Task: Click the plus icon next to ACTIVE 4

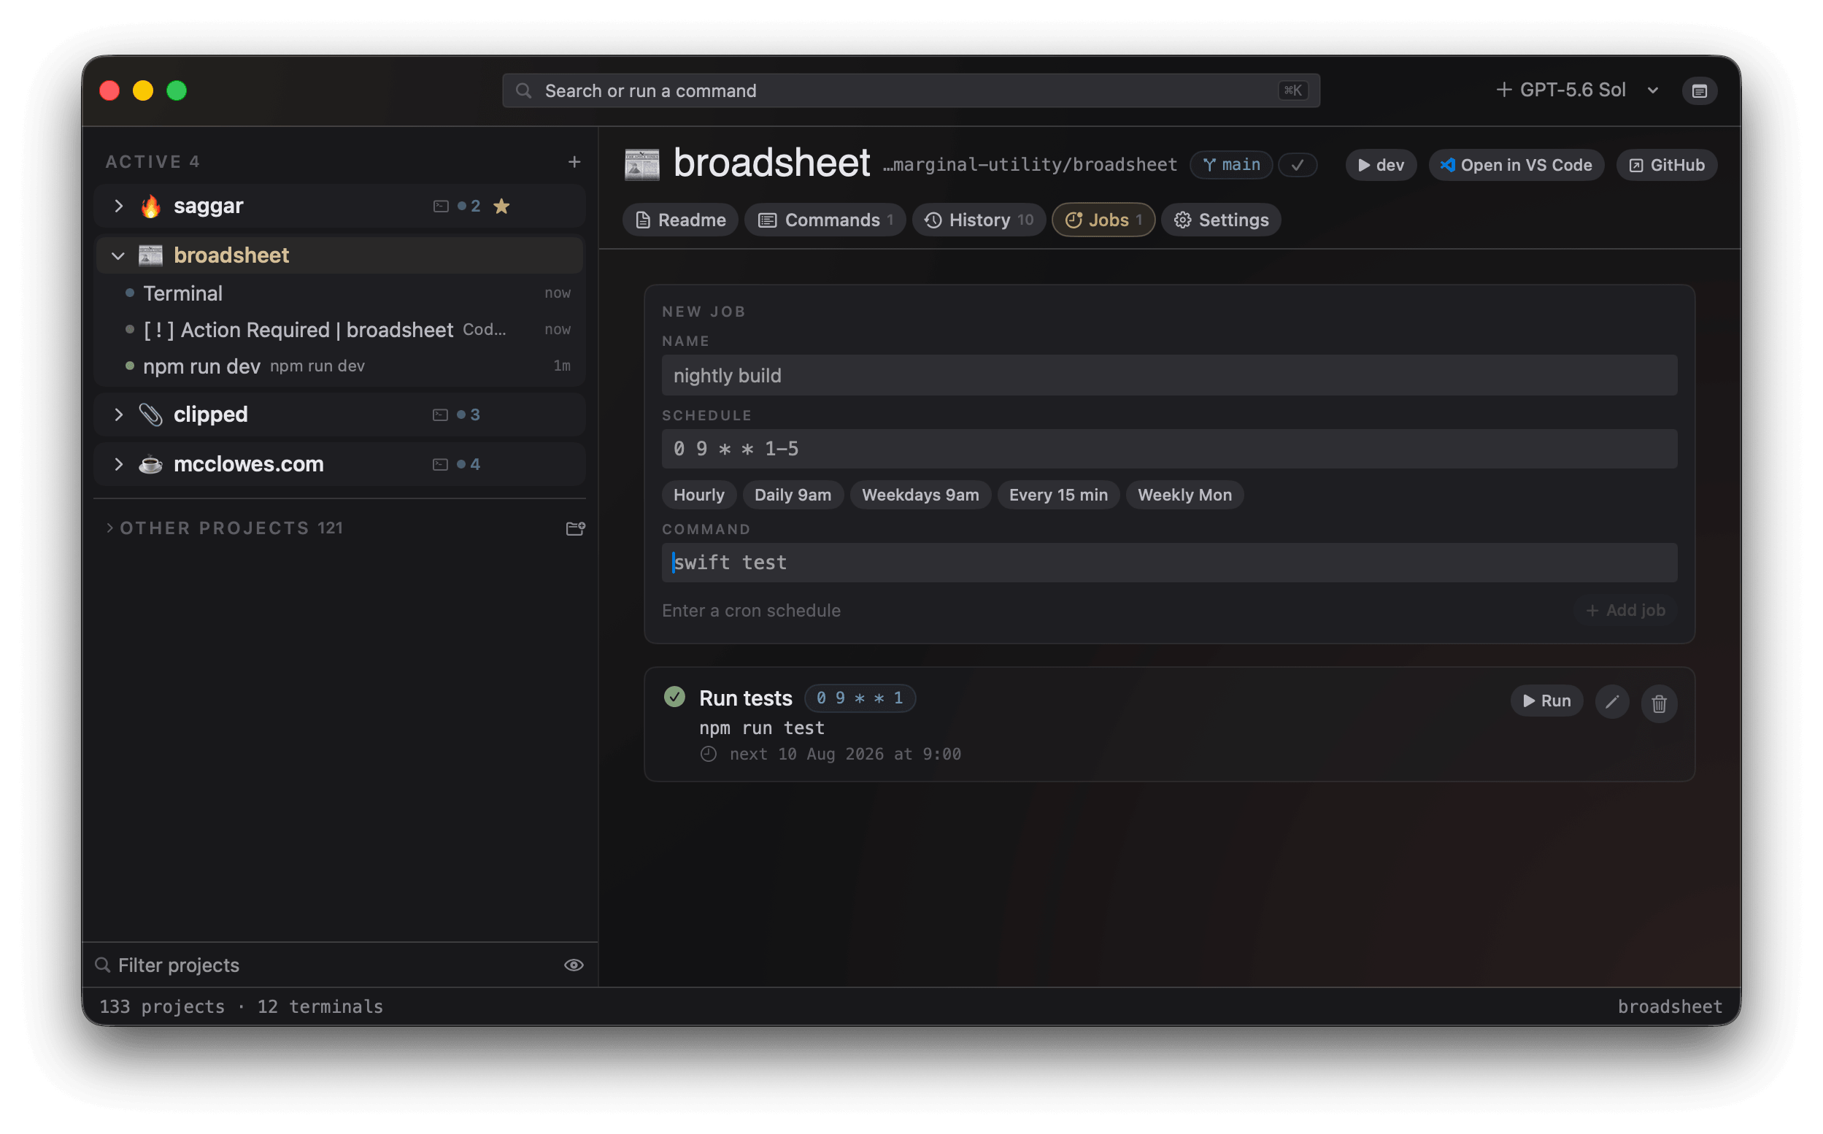Action: [x=574, y=162]
